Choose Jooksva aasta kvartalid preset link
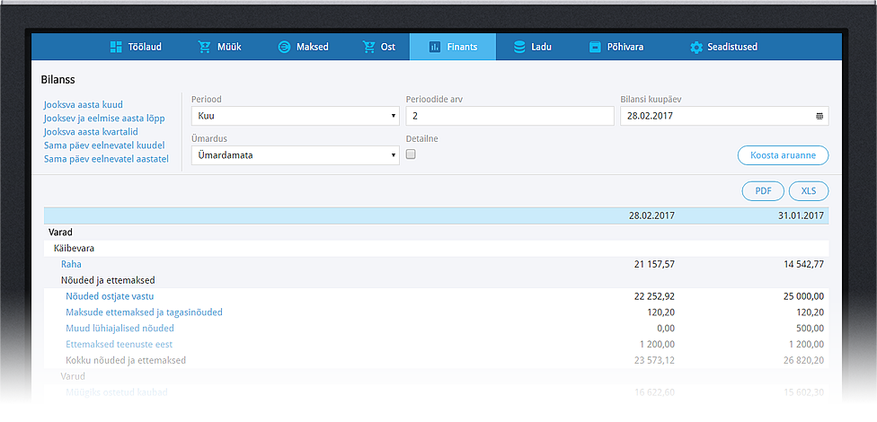 [91, 132]
